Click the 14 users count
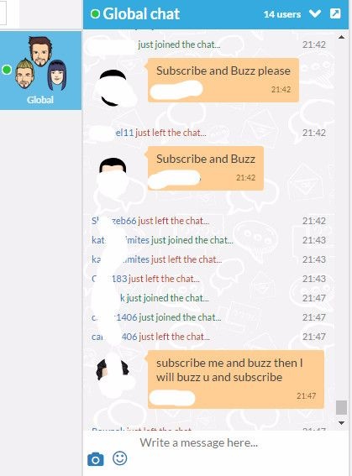Screen dimensions: 352x476 pyautogui.click(x=282, y=14)
